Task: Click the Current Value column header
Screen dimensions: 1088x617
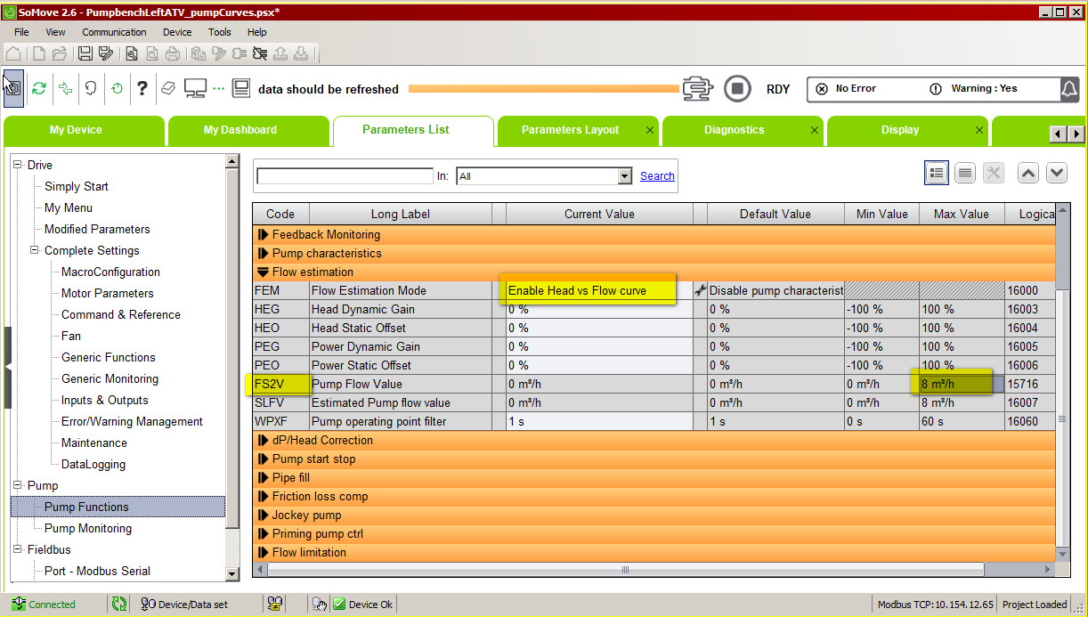Action: [599, 214]
